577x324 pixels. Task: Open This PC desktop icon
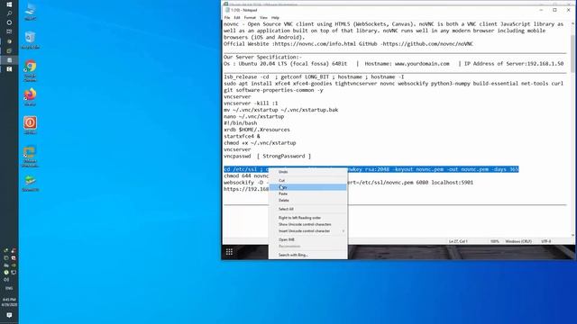coord(30,12)
